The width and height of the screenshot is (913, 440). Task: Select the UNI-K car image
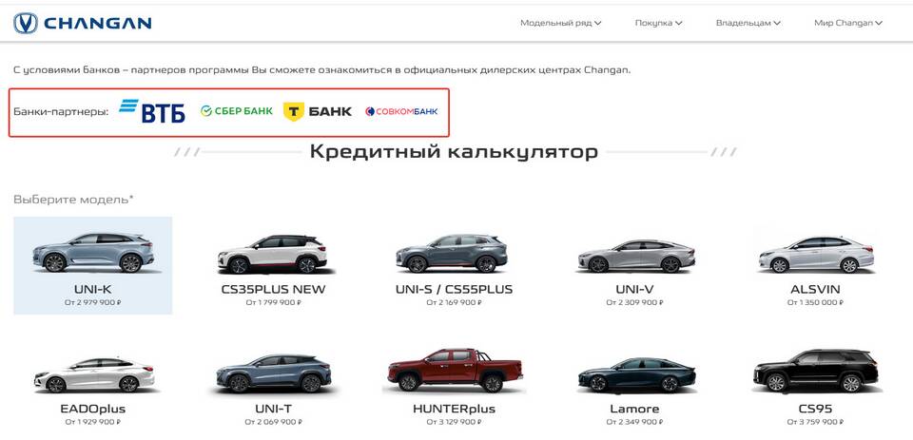[x=93, y=253]
